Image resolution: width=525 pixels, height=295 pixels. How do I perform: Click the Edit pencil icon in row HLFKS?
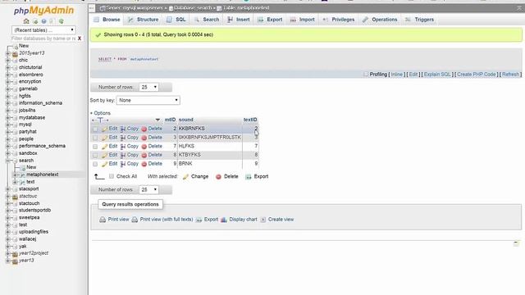pos(104,147)
